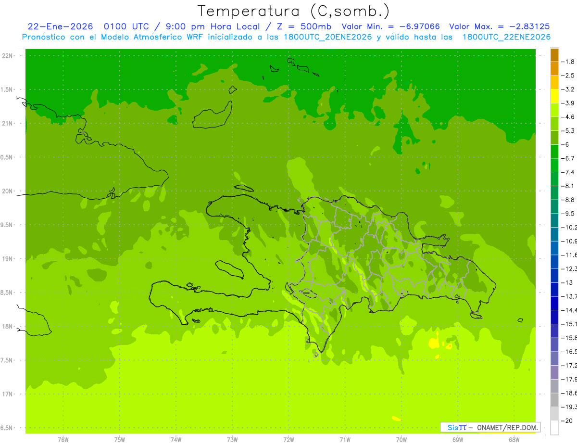577x446 pixels.
Task: Click the '9:00 pm Hora Local' text
Action: [213, 26]
